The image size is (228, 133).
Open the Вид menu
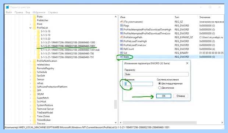pyautogui.click(x=28, y=12)
